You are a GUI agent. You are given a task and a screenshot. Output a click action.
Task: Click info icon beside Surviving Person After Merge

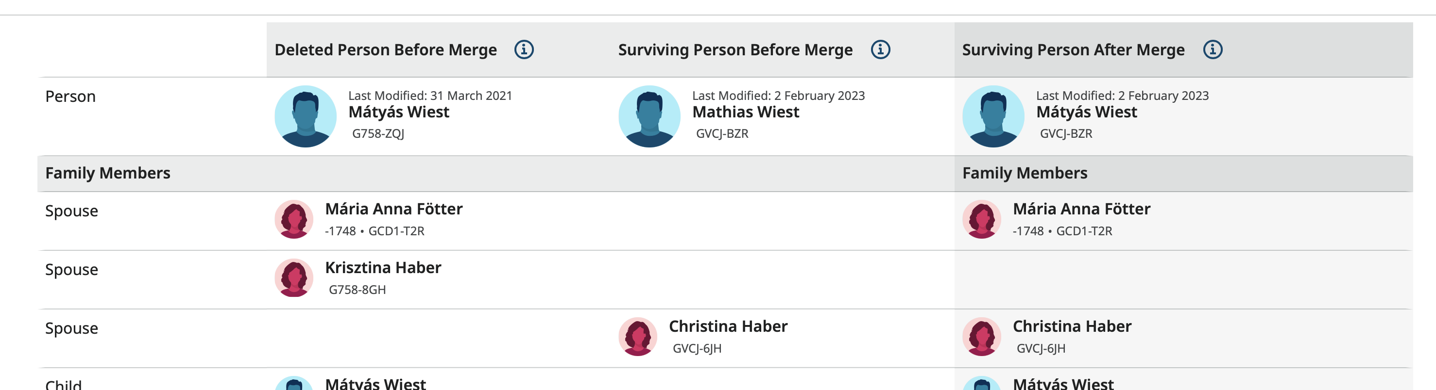point(1213,49)
